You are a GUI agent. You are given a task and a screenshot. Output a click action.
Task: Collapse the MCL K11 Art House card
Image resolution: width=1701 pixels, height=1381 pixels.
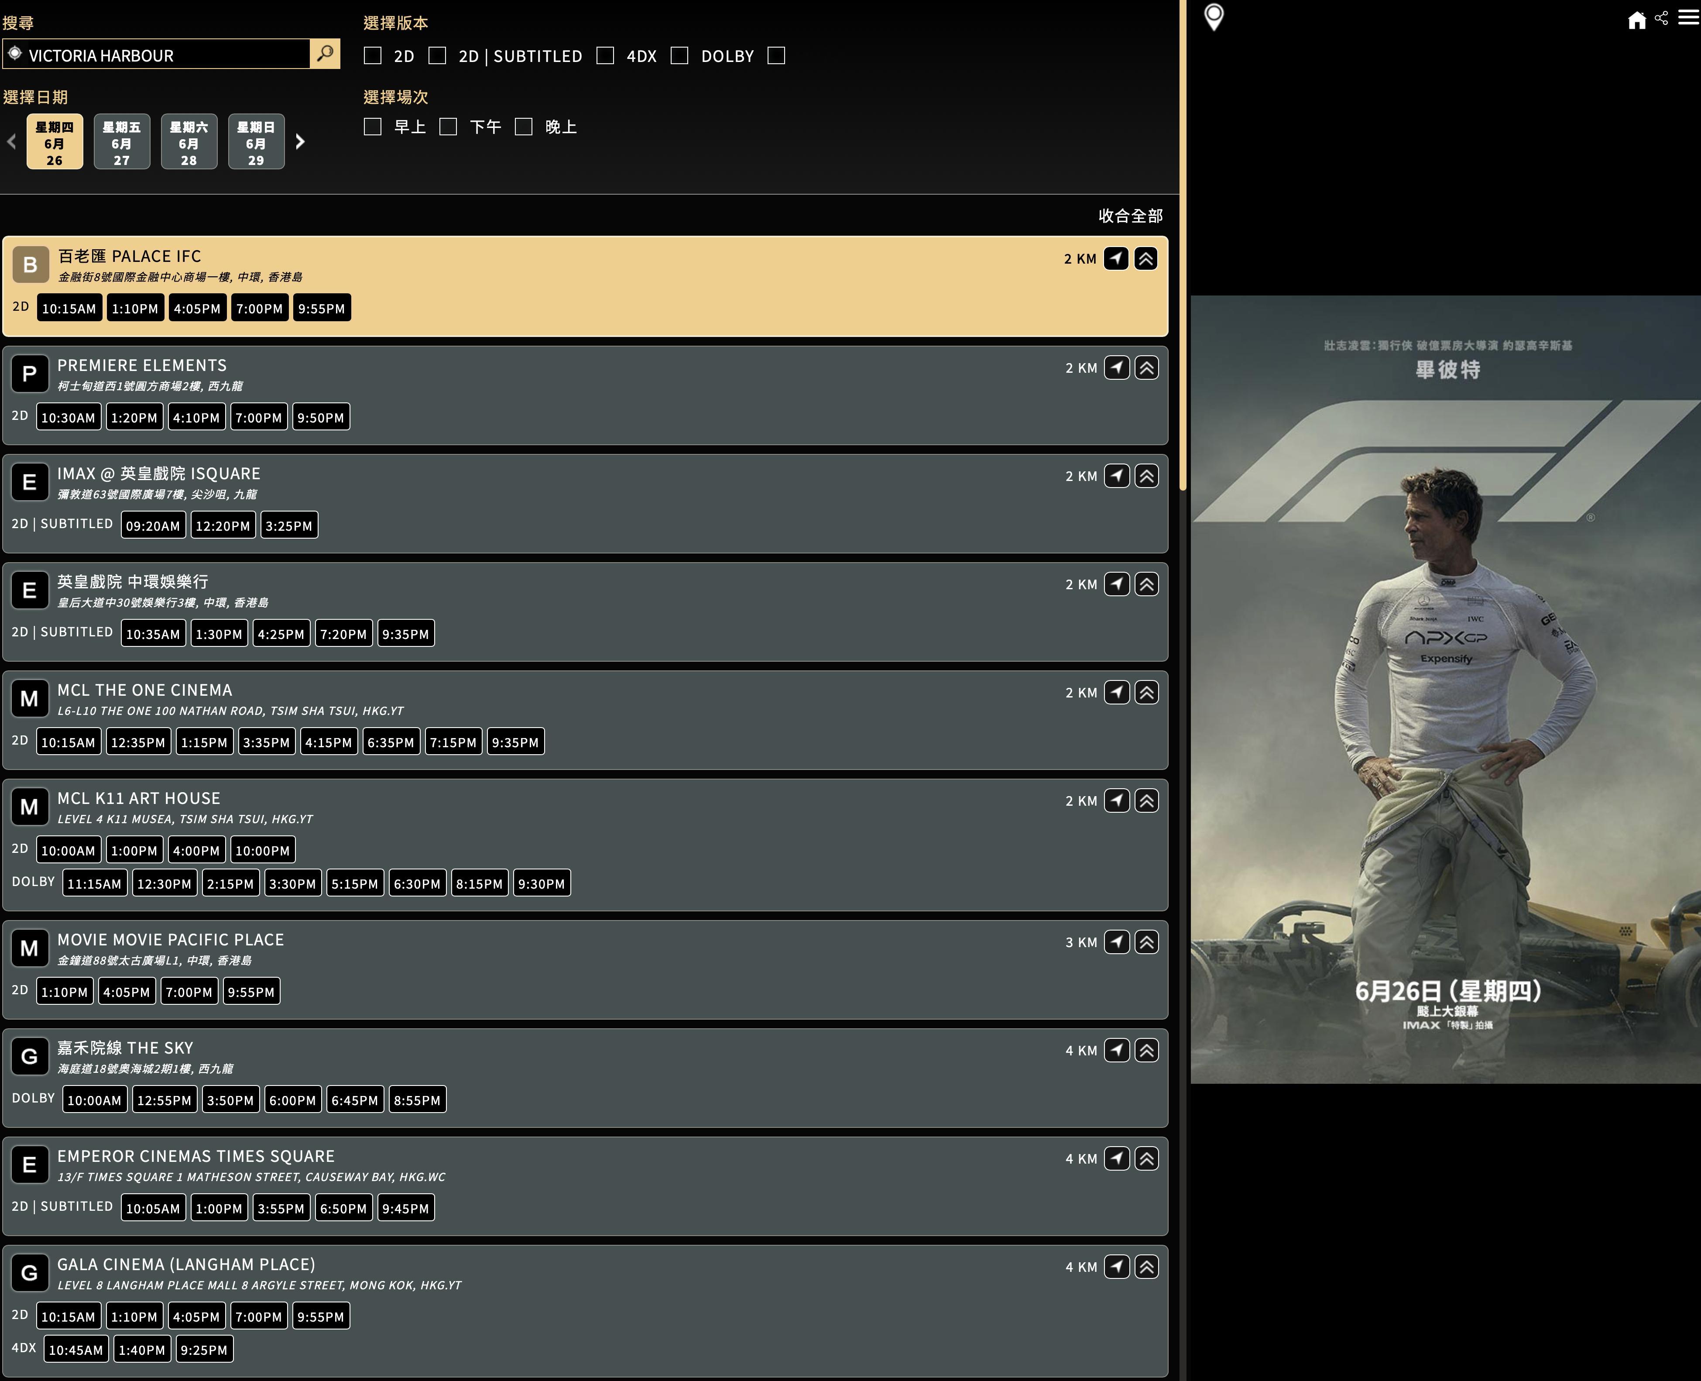[1147, 800]
